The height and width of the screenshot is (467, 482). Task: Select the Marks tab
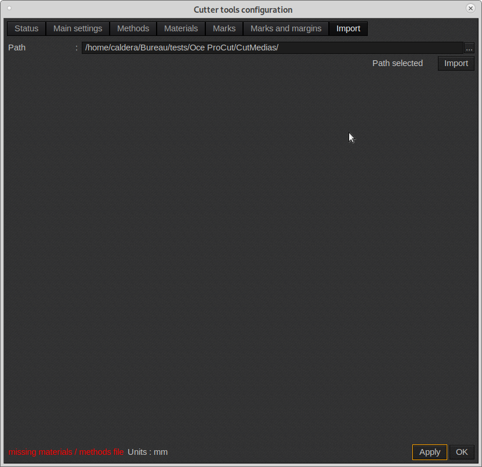[x=224, y=28]
